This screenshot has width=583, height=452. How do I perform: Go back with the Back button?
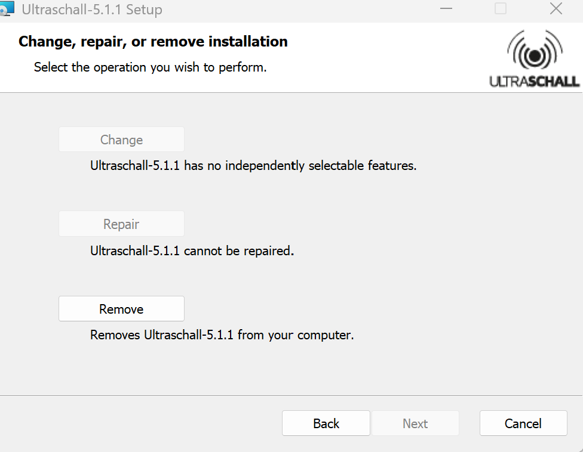326,423
